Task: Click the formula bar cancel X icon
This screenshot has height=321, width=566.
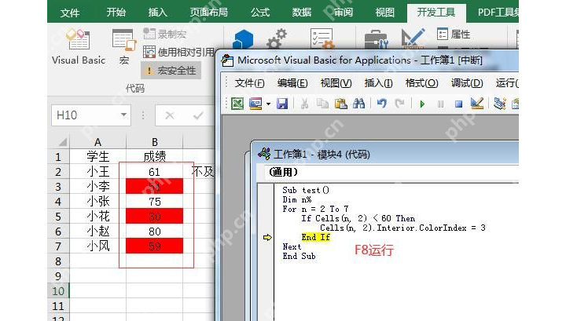Action: 169,115
